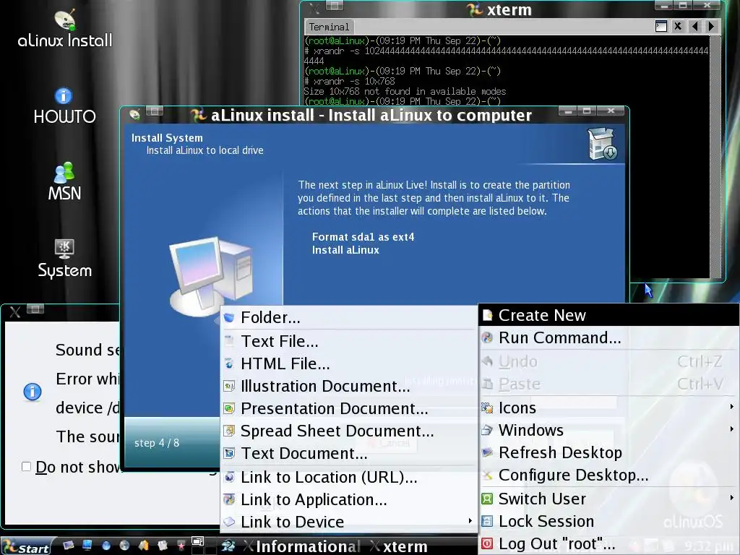Image resolution: width=740 pixels, height=555 pixels.
Task: Choose Folder... from Create New submenu
Action: tap(348, 318)
